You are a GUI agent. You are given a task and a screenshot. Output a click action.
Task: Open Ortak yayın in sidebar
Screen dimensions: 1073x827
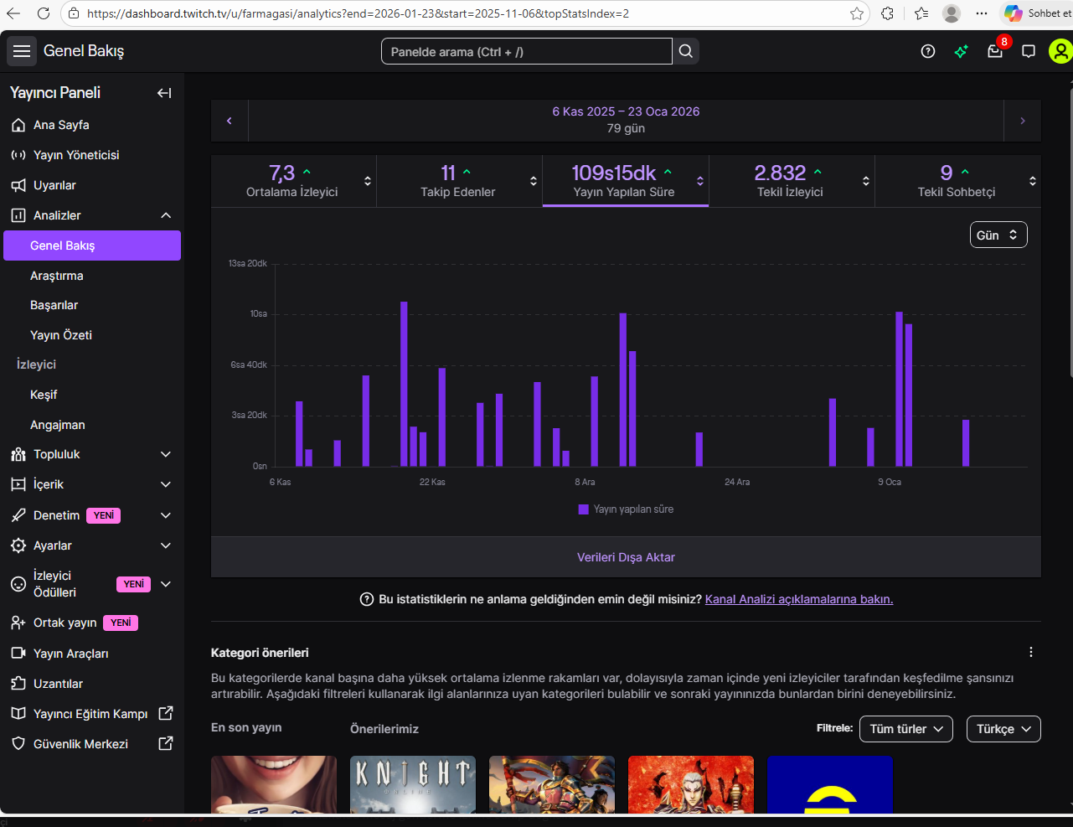click(92, 623)
